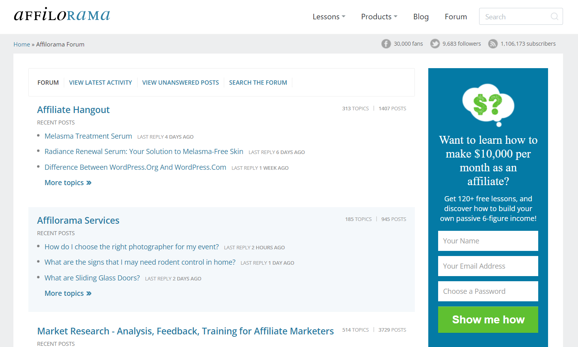
Task: Open What are Sliding Glass Doors topic
Action: coord(92,278)
